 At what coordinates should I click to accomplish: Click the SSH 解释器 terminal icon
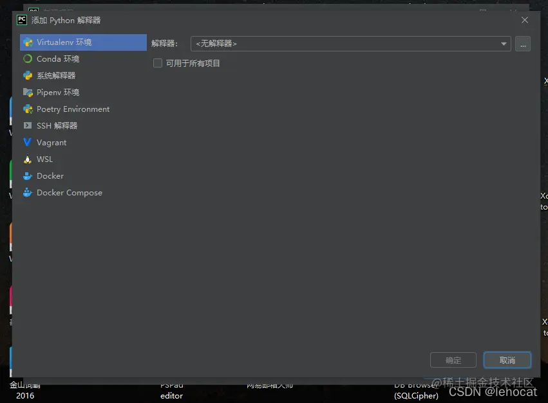(x=28, y=125)
